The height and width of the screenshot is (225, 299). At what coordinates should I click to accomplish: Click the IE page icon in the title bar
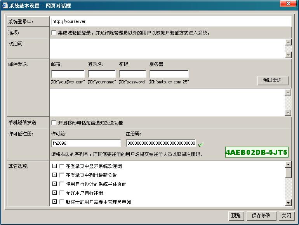coord(5,6)
